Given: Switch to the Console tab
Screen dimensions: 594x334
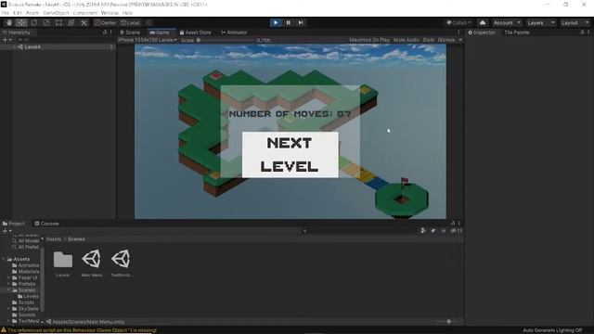Looking at the screenshot, I should coord(47,224).
